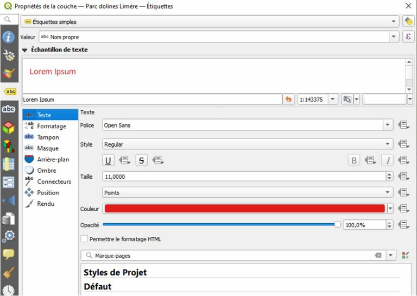Clear the Marque-pages search field
This screenshot has width=417, height=296.
tap(378, 255)
